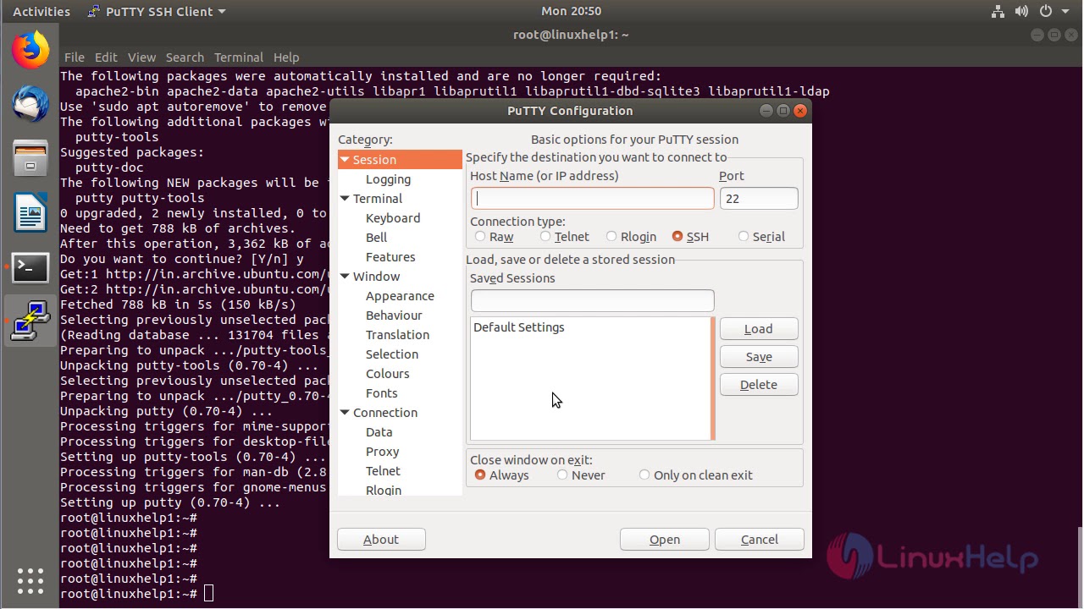The height and width of the screenshot is (609, 1084).
Task: Collapse the Connection category tree node
Action: [345, 413]
